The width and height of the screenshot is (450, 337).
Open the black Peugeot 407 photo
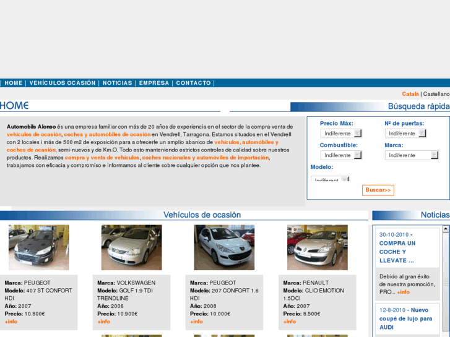(x=39, y=247)
